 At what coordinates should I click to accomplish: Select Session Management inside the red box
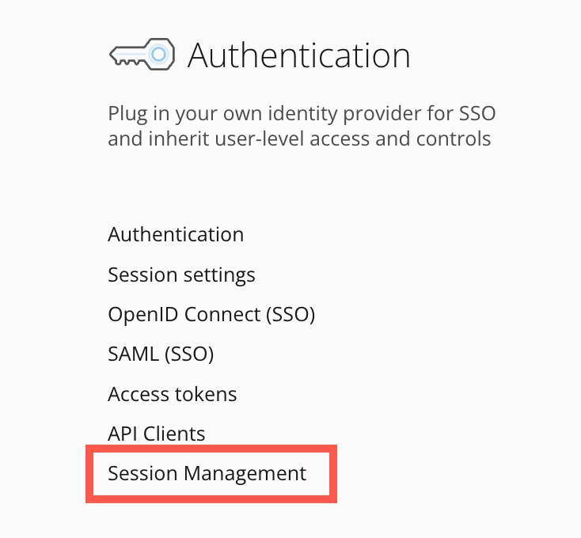click(207, 474)
